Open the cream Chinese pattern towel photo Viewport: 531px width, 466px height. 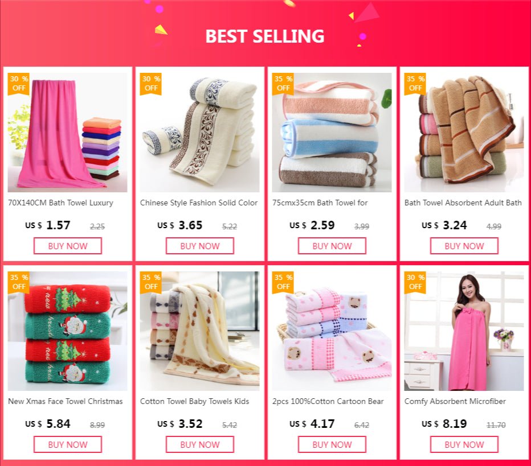tap(200, 133)
